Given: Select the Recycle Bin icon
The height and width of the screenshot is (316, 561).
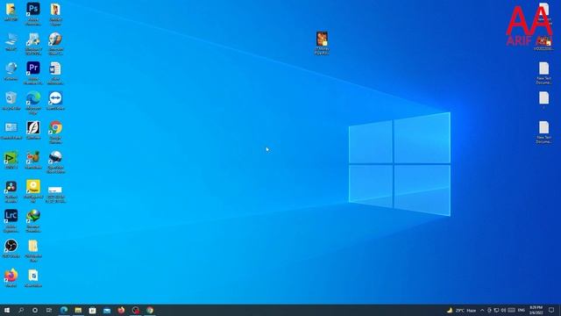Looking at the screenshot, I should 11,101.
